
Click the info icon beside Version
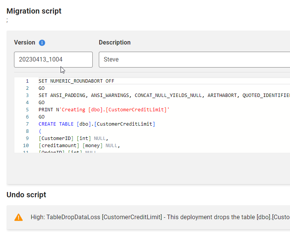coord(42,43)
